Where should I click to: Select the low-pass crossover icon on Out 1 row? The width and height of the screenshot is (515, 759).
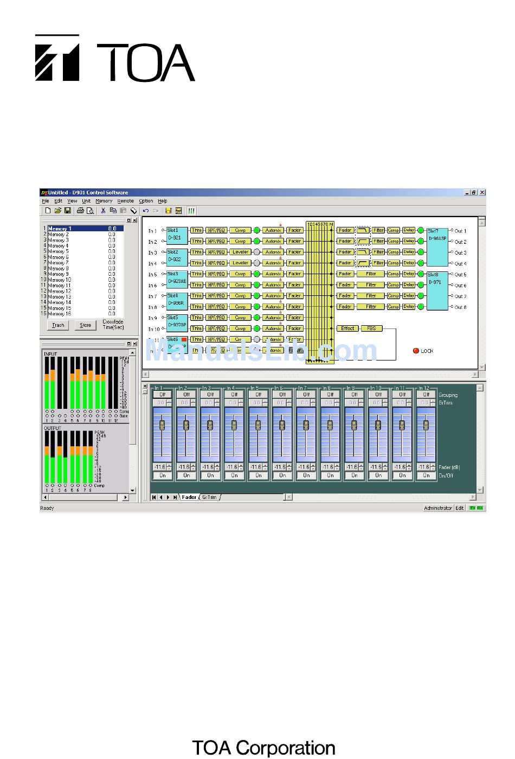coord(363,230)
